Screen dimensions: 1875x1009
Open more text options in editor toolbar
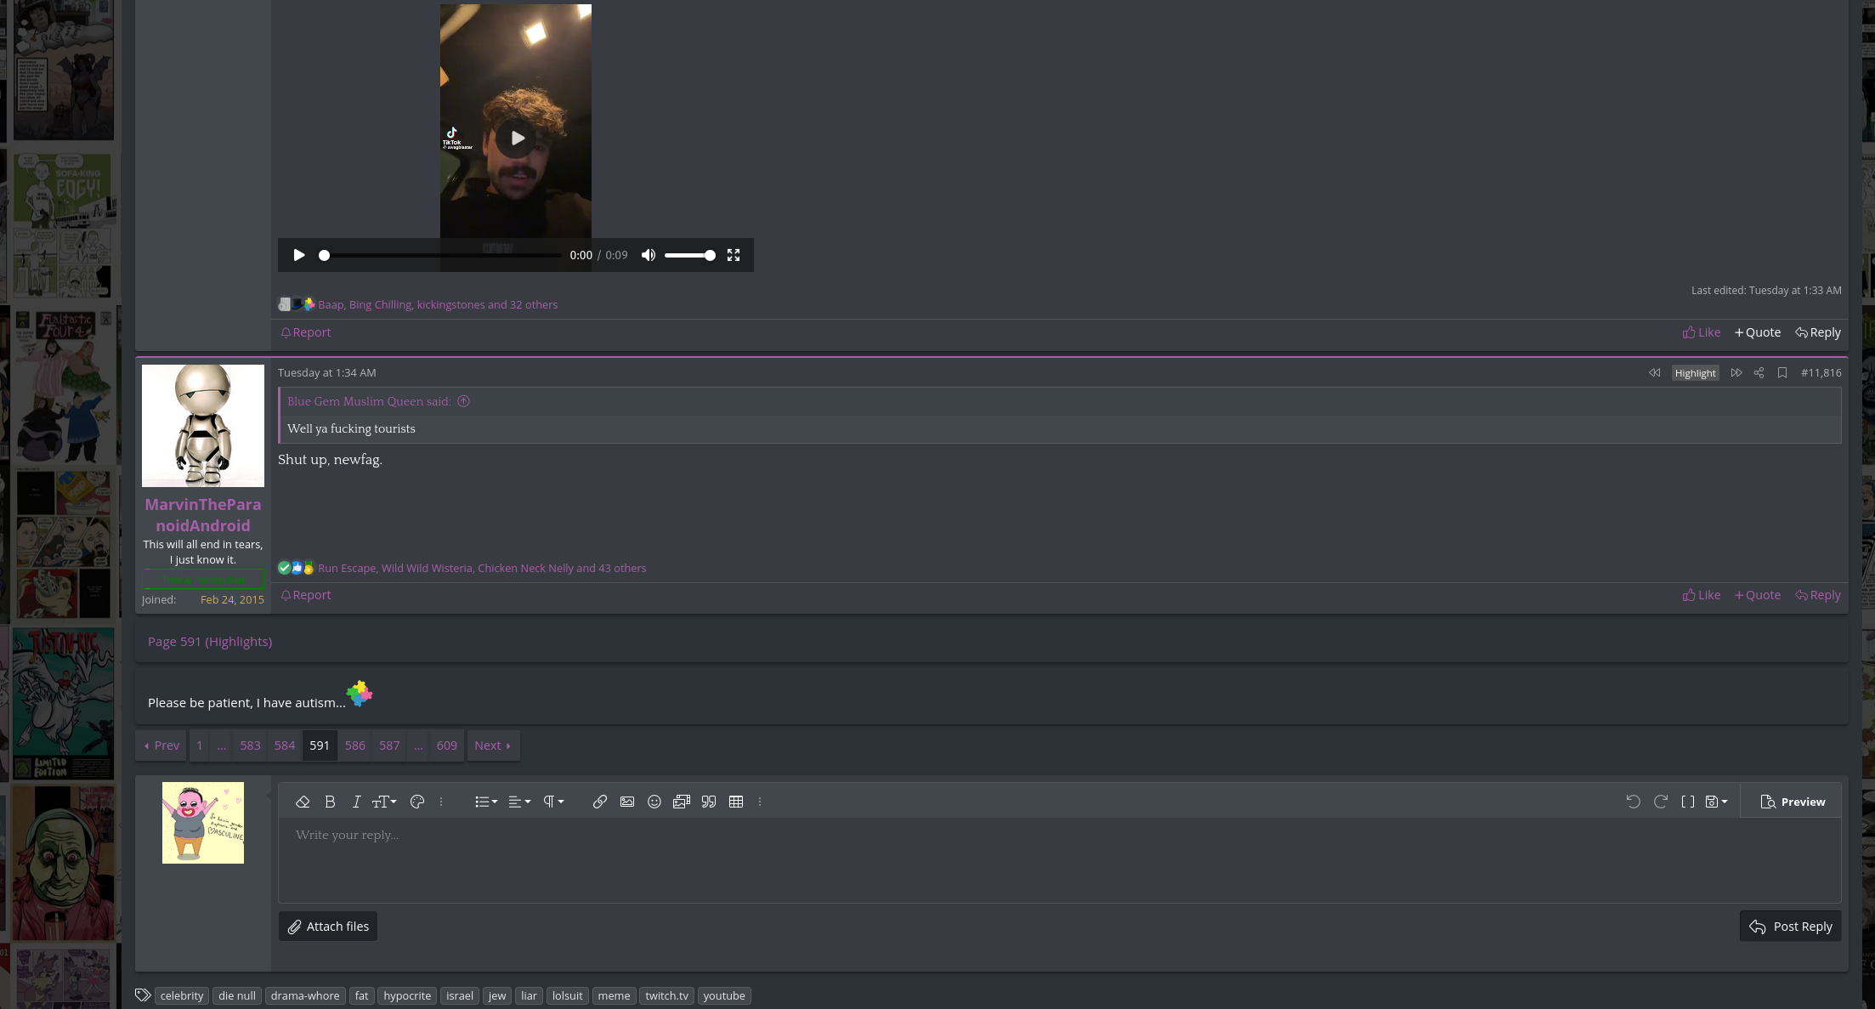pyautogui.click(x=441, y=802)
